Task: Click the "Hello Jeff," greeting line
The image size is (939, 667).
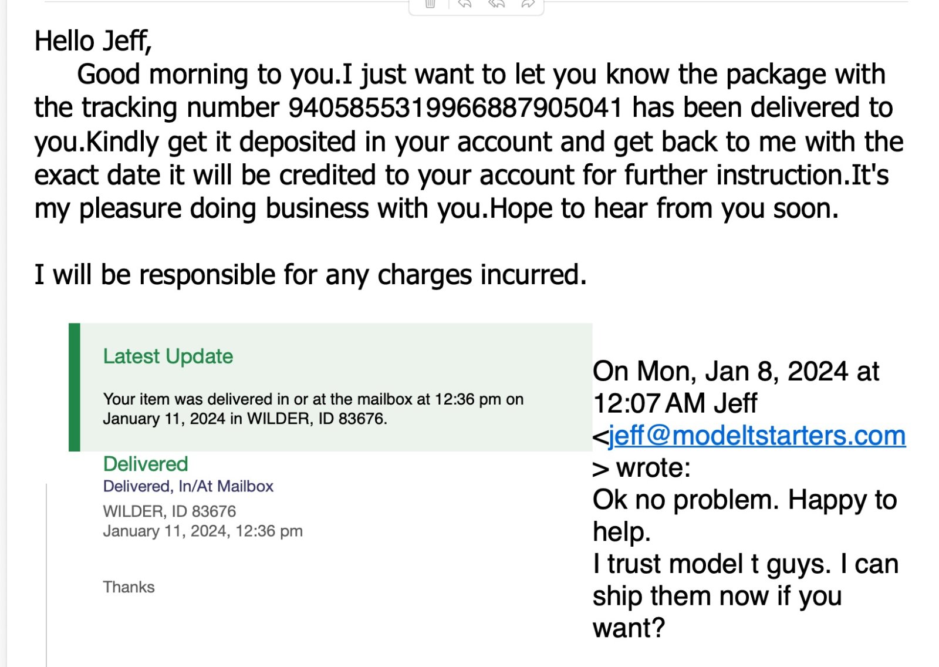Action: pyautogui.click(x=93, y=41)
